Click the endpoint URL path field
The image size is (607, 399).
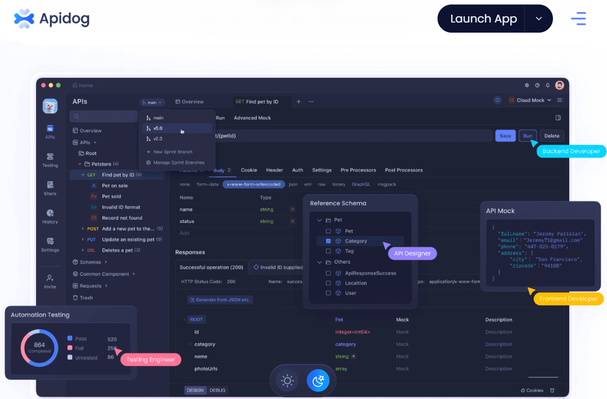point(353,136)
